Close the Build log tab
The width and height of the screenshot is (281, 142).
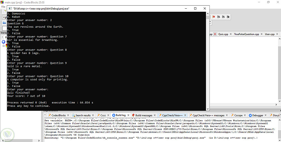tap(128, 115)
